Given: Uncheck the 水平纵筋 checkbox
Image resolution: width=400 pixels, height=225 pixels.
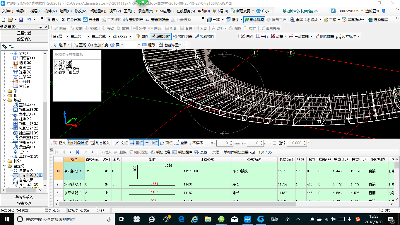Looking at the screenshot, I should [x=56, y=62].
